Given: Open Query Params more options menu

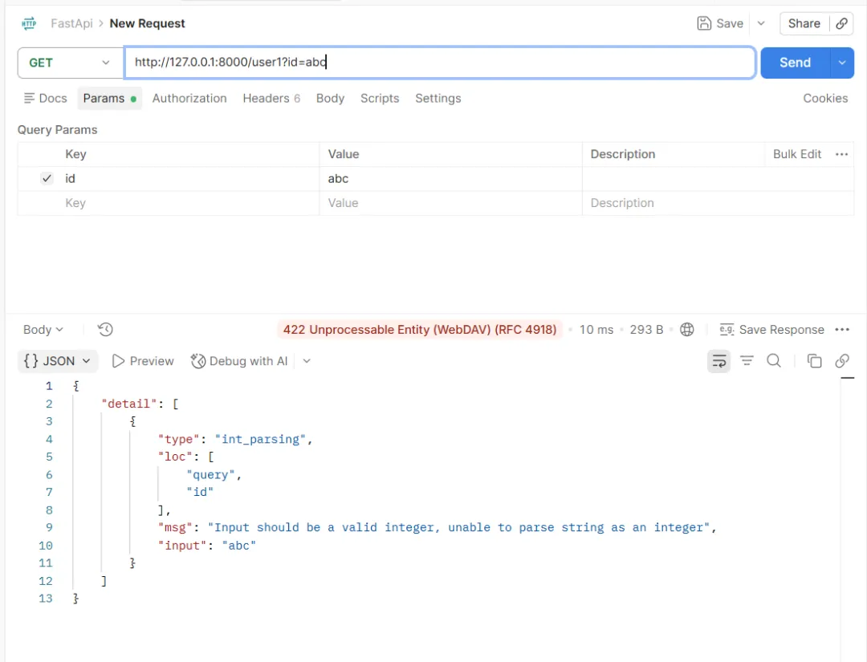Looking at the screenshot, I should pos(841,154).
